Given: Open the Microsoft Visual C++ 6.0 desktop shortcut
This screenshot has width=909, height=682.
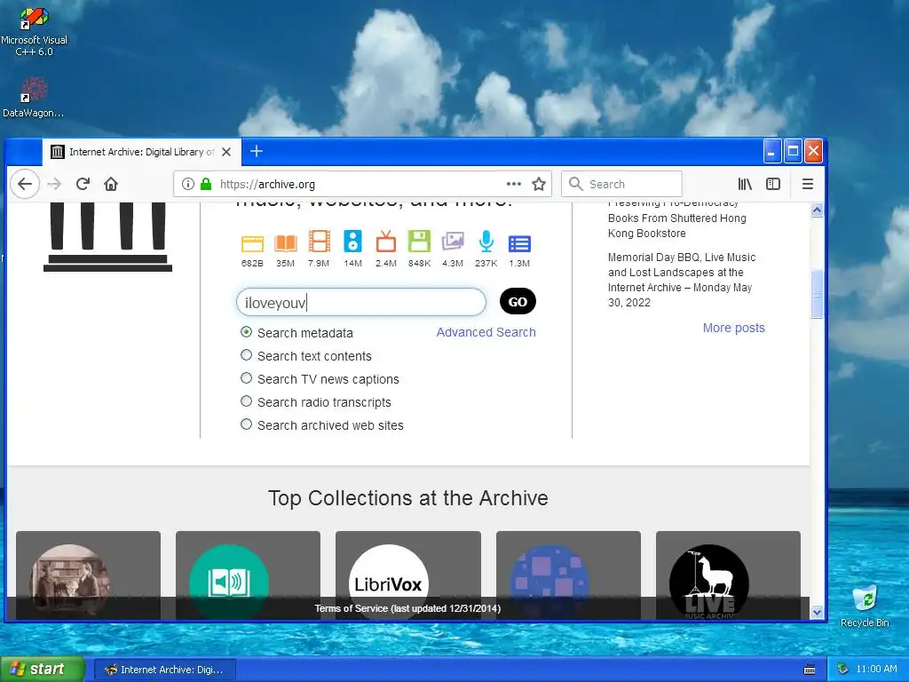Looking at the screenshot, I should [x=35, y=31].
